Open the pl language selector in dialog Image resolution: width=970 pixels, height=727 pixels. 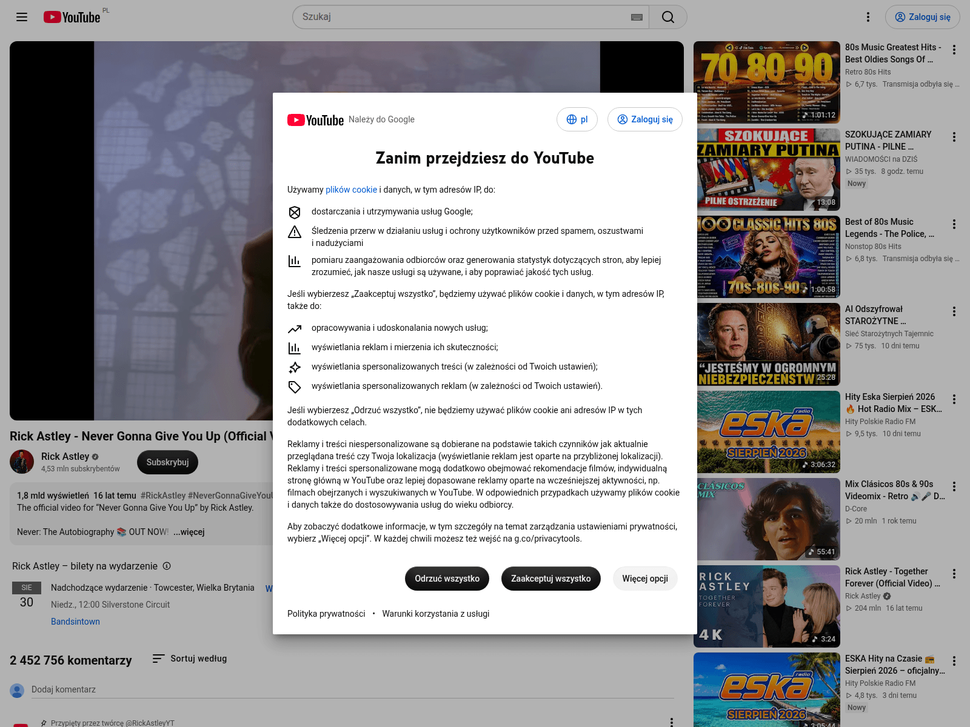tap(577, 119)
